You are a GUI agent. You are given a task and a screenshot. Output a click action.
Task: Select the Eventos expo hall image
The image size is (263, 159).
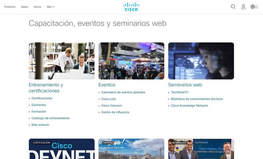[131, 61]
